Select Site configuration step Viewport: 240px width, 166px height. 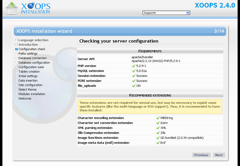[x=31, y=85]
